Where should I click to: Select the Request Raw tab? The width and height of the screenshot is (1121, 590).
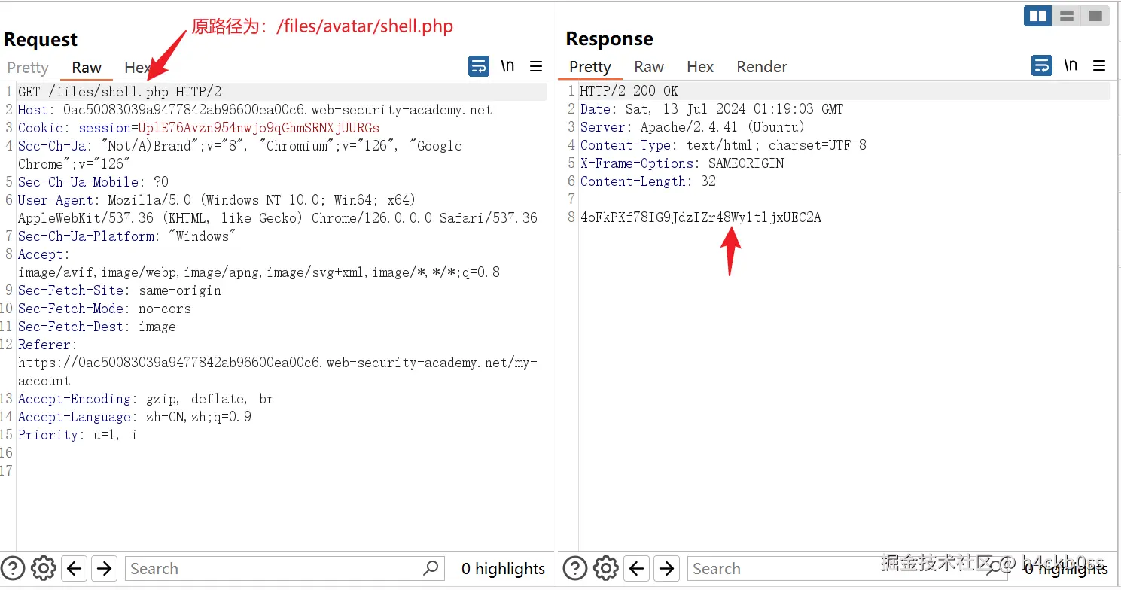pyautogui.click(x=87, y=68)
